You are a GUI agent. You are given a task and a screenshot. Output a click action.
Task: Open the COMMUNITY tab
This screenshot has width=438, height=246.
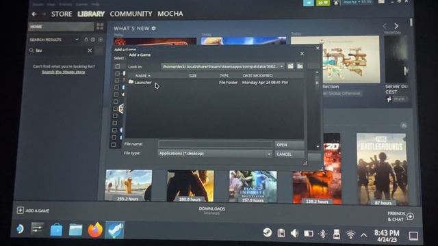coord(131,14)
